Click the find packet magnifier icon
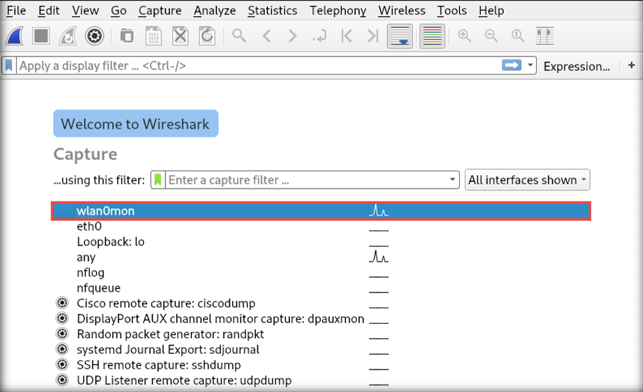Image resolution: width=643 pixels, height=392 pixels. coord(239,36)
